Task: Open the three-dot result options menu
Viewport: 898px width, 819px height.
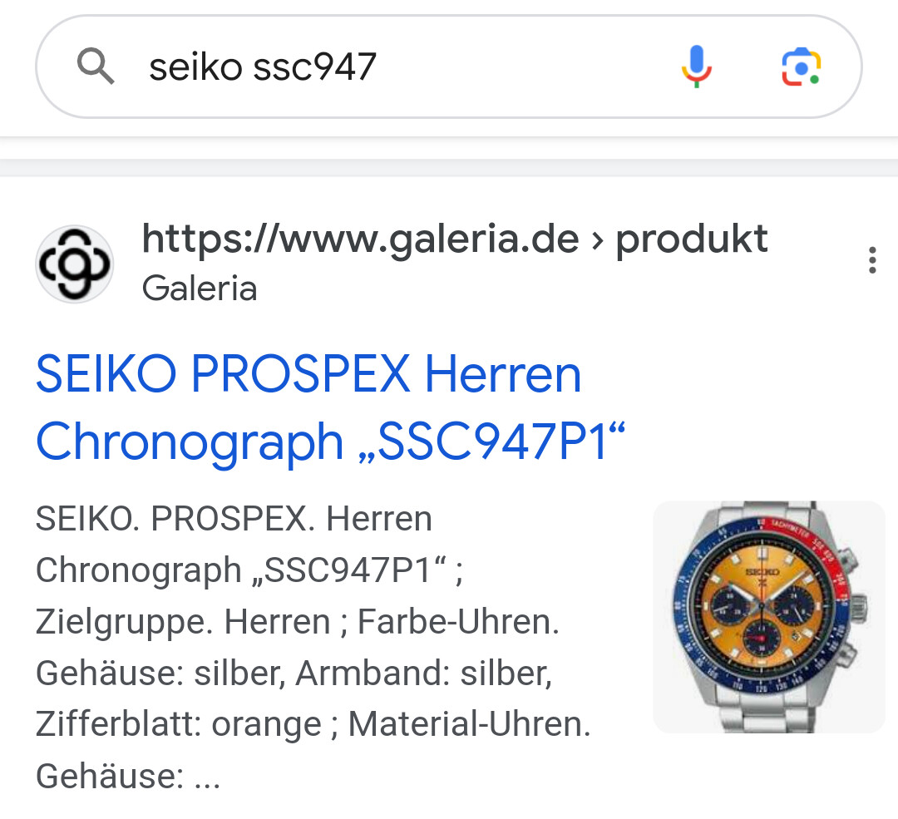Action: (872, 260)
